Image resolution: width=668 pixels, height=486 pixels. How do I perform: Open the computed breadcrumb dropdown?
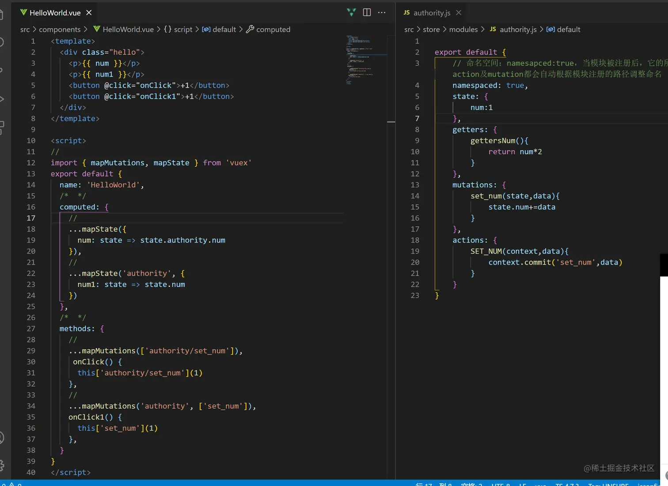(x=273, y=30)
